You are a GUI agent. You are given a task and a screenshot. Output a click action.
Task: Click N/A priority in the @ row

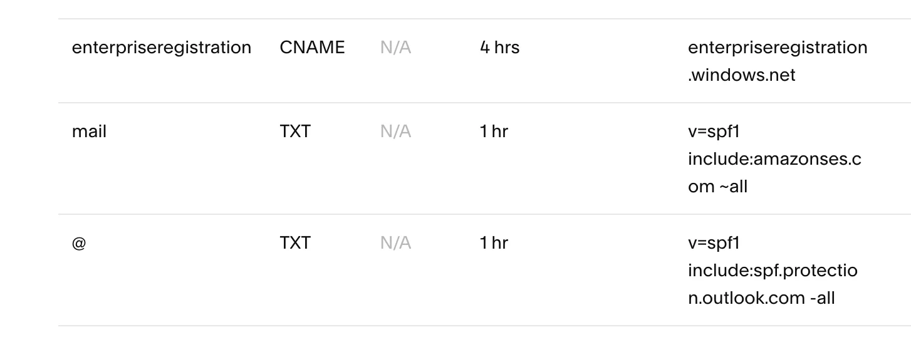pyautogui.click(x=395, y=243)
